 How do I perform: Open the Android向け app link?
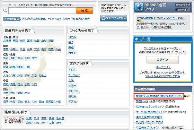click(183, 10)
